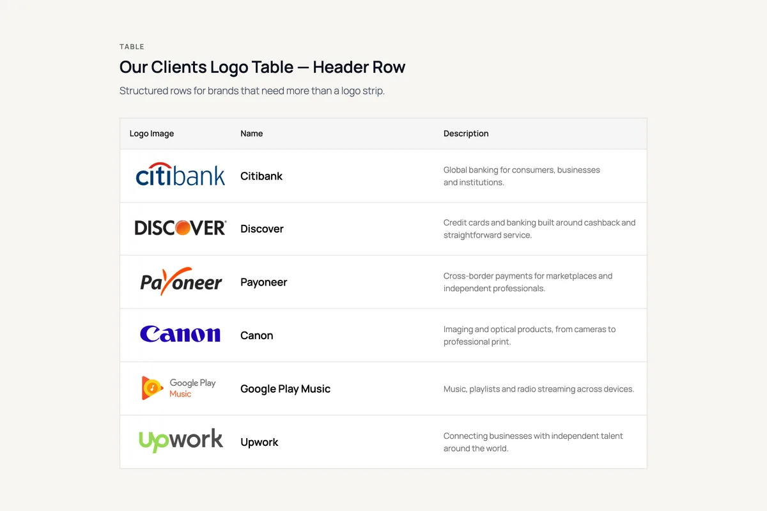Click the Citibank logo image

(x=180, y=176)
